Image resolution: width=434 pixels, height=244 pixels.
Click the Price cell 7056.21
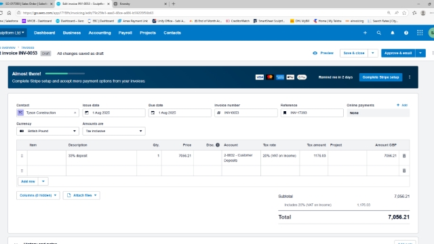click(178, 158)
